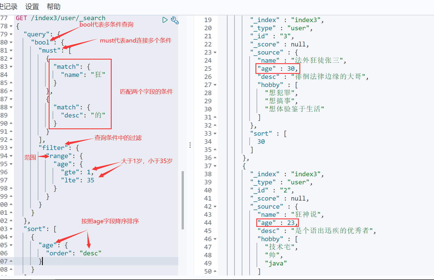Image resolution: width=434 pixels, height=280 pixels.
Task: Click the "lte": 35 line
Action: click(78, 180)
